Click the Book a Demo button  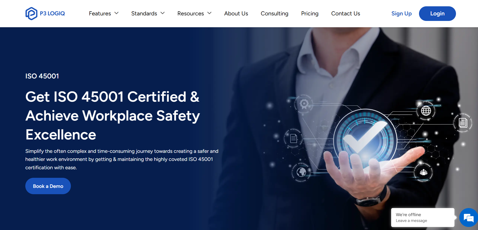click(x=48, y=186)
